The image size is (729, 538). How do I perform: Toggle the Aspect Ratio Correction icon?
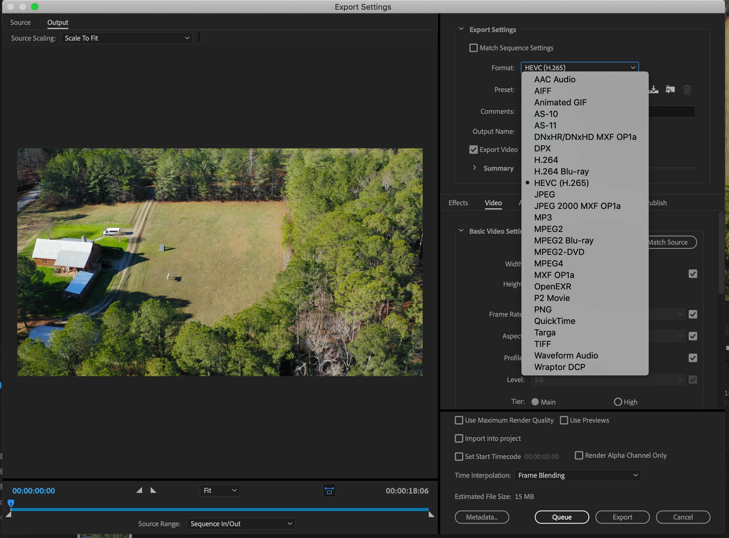coord(329,491)
